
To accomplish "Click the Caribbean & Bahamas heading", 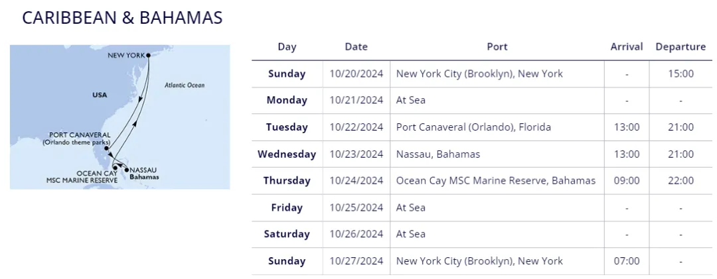I will [x=122, y=17].
